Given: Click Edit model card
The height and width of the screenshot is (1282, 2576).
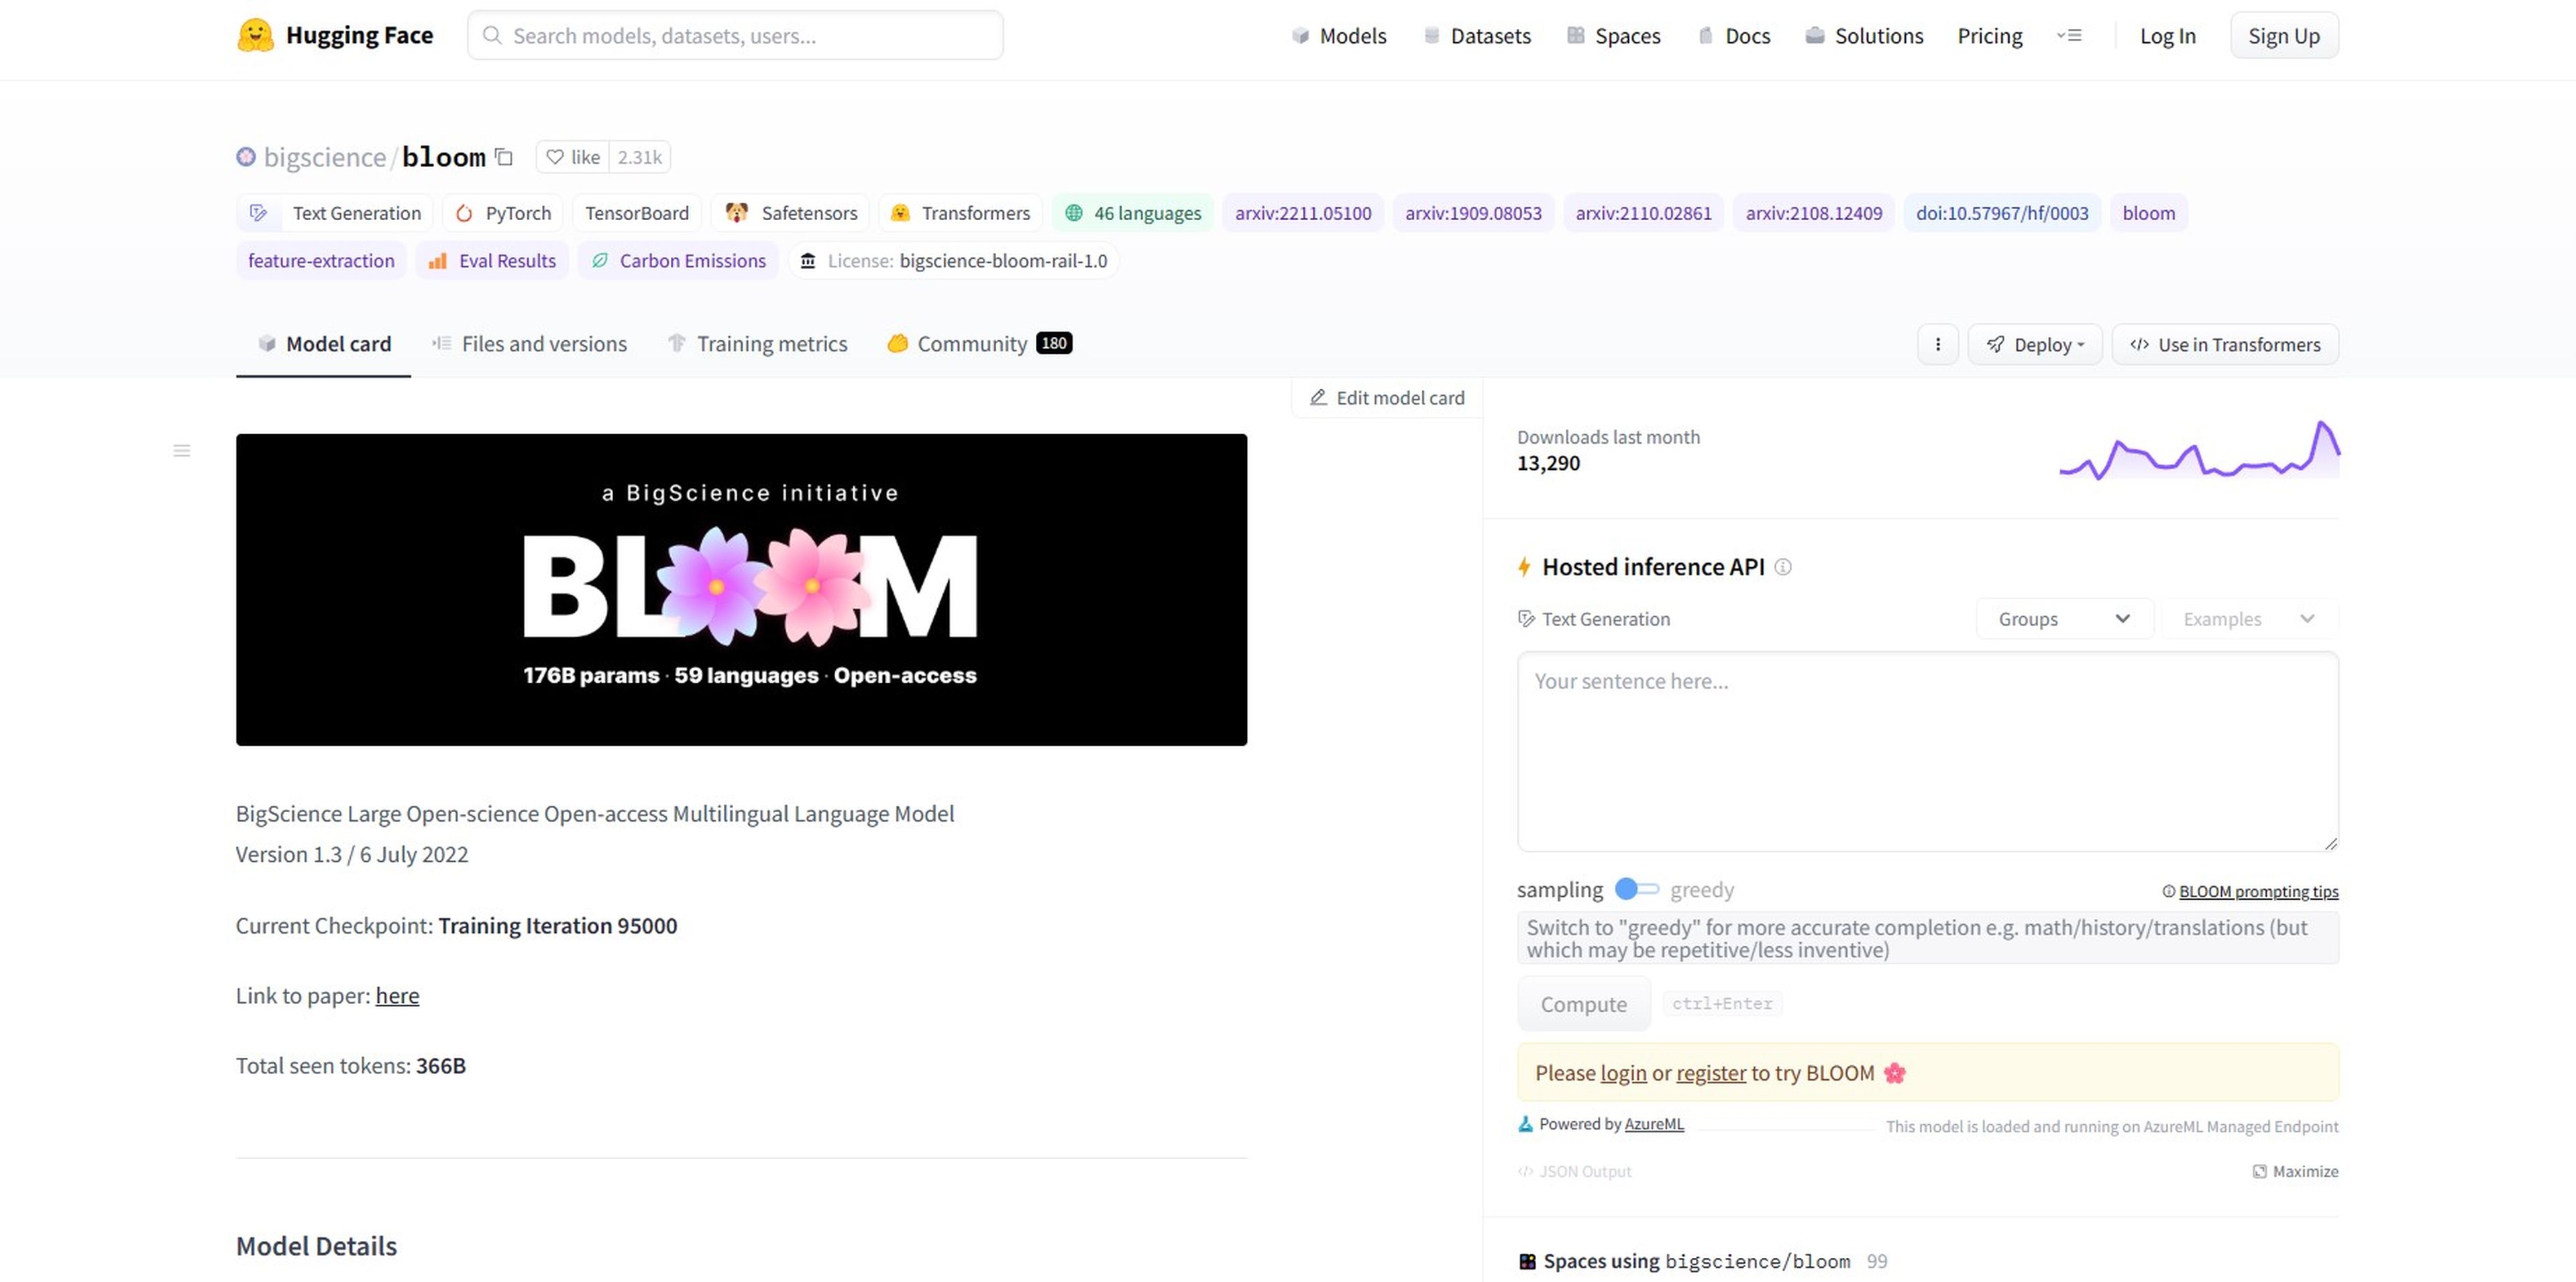Looking at the screenshot, I should coord(1387,397).
